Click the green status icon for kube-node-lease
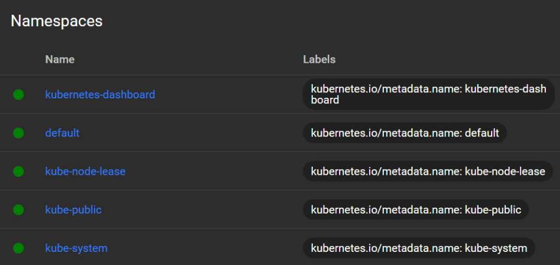Viewport: 560px width, 265px height. click(18, 172)
